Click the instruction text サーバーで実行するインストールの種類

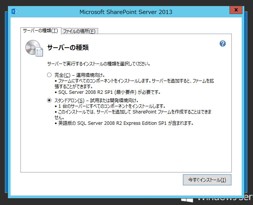coord(98,64)
